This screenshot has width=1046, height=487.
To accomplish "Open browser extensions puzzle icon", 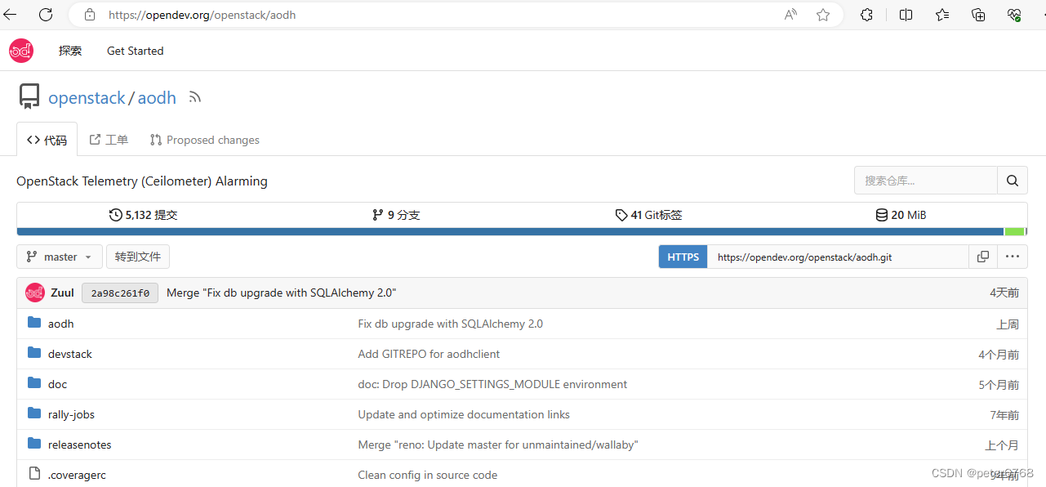I will click(x=867, y=15).
